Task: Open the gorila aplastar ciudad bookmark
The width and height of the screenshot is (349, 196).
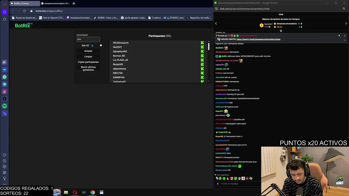Action: click(133, 18)
